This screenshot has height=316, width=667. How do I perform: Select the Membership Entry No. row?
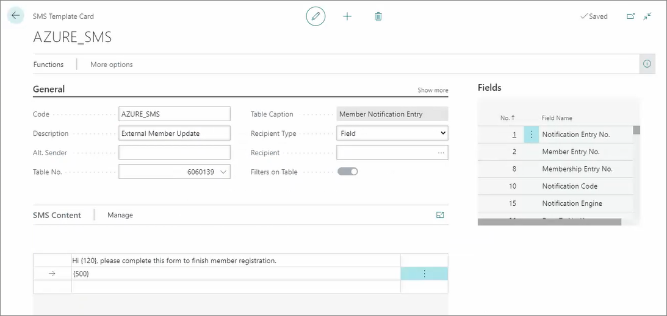pos(555,169)
